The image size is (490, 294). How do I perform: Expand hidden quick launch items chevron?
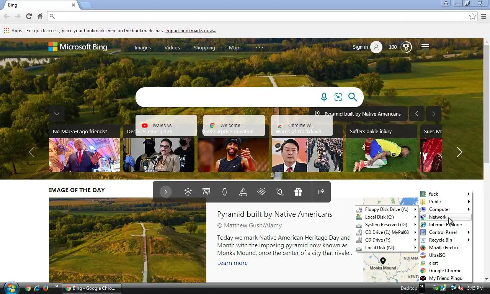[57, 286]
